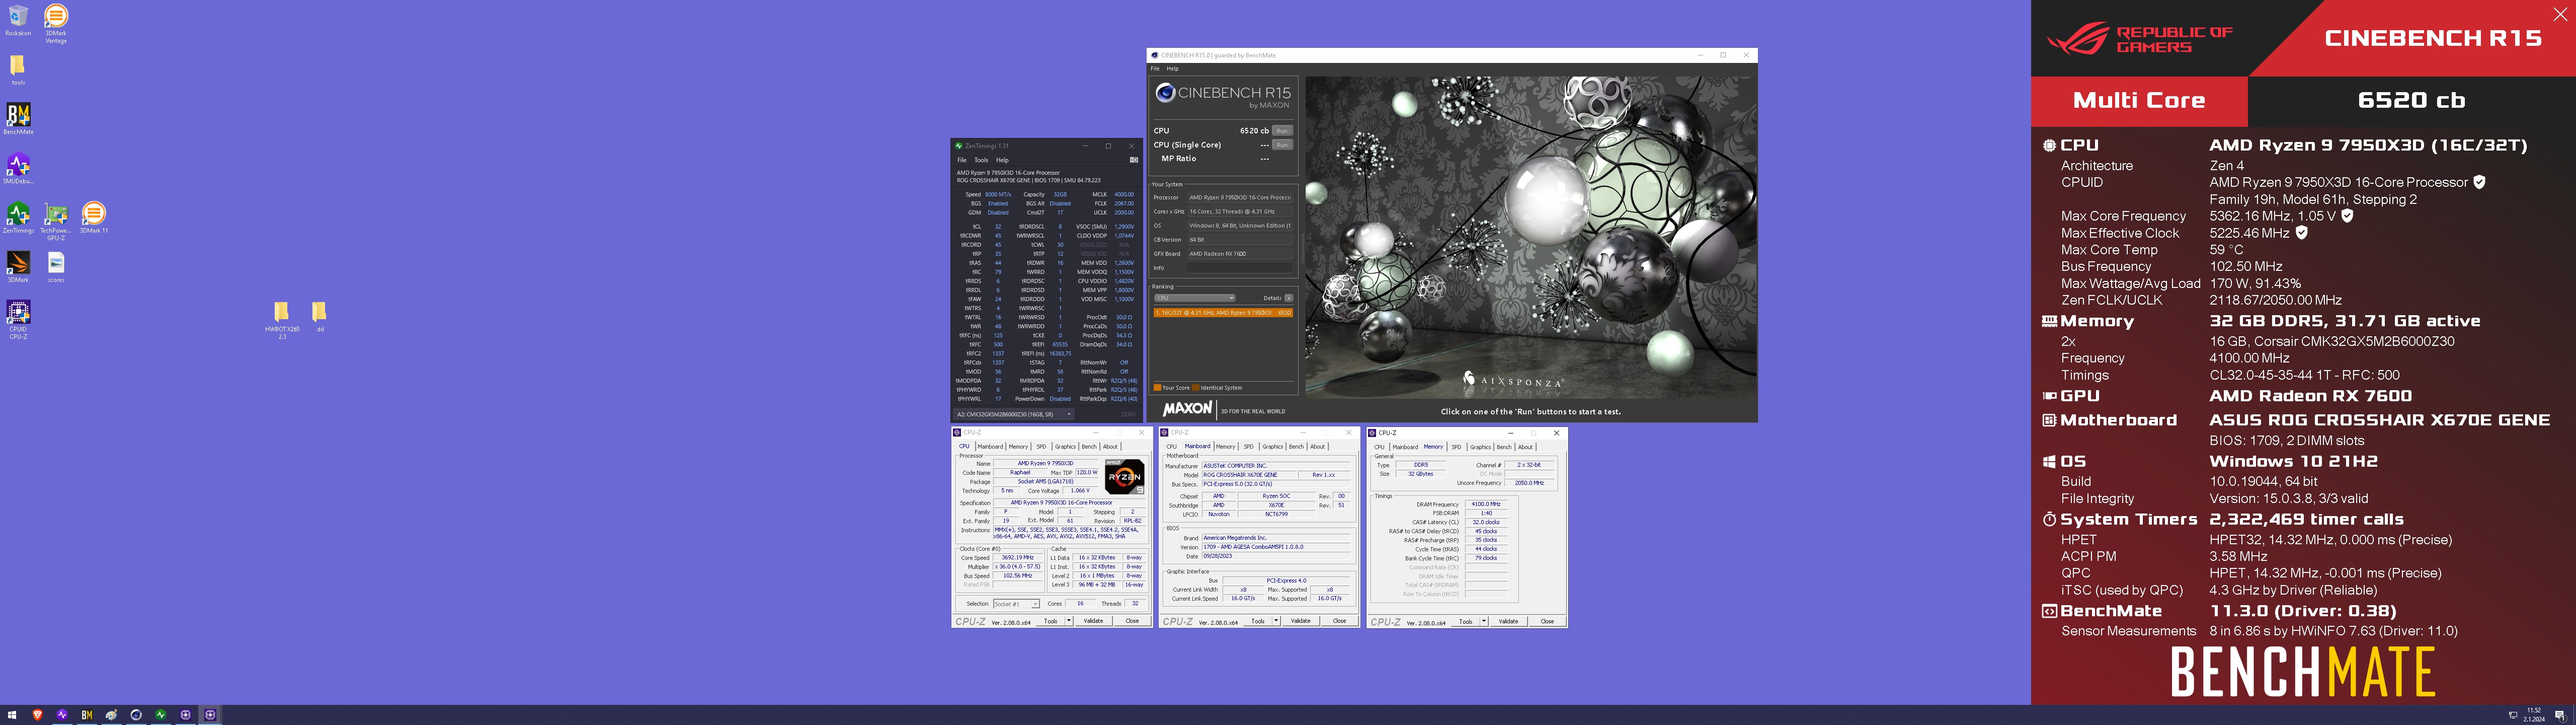The height and width of the screenshot is (725, 2576).
Task: Select the HWBOT X265 2.3 folder
Action: point(282,320)
